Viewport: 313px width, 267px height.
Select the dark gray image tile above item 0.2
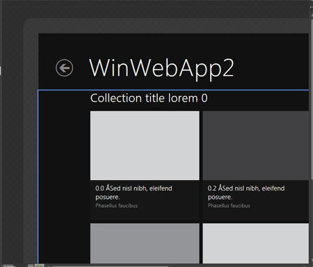[x=256, y=145]
